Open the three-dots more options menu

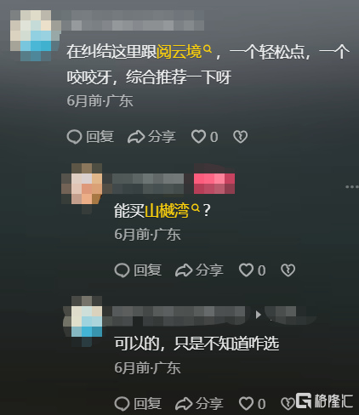point(351,187)
